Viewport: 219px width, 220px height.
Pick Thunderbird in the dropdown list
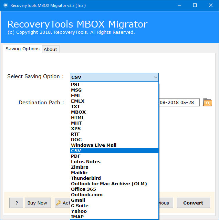(114, 178)
